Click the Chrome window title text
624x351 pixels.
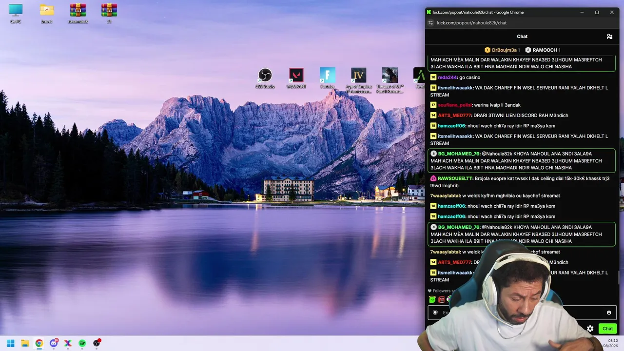pos(478,12)
